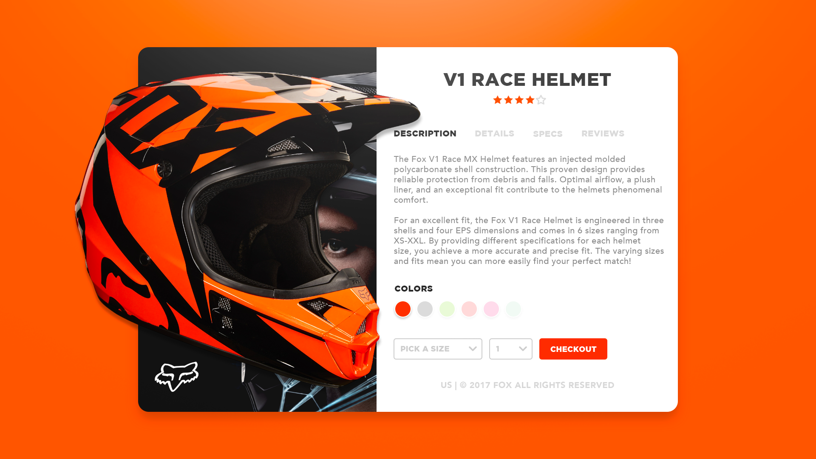Viewport: 816px width, 459px height.
Task: Click the Checkout button
Action: pyautogui.click(x=573, y=349)
